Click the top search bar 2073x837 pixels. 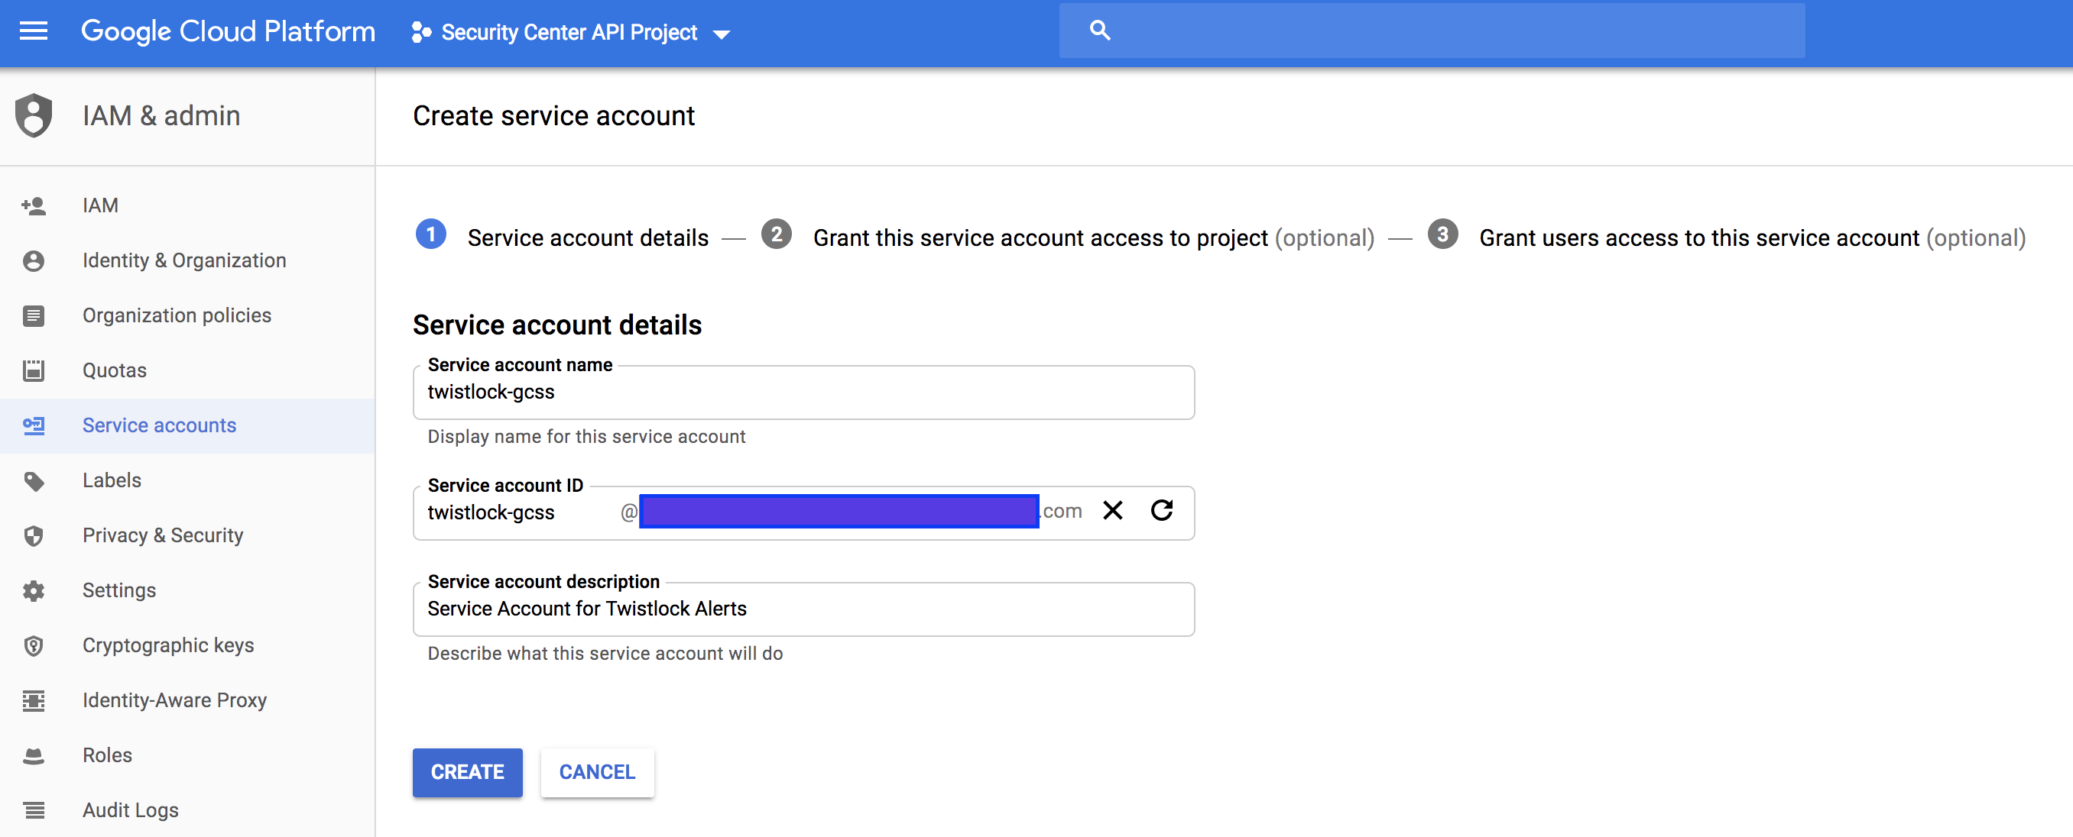click(x=1431, y=31)
